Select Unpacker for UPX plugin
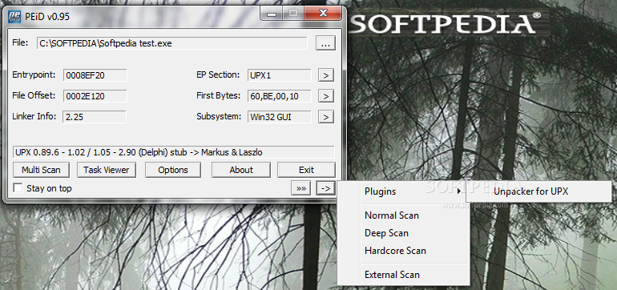Image resolution: width=617 pixels, height=290 pixels. point(538,191)
